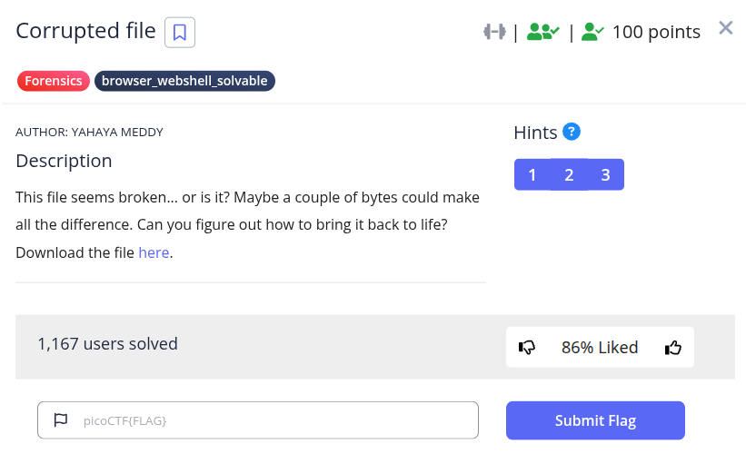Click the 86% Liked rating text
This screenshot has width=746, height=454.
(x=600, y=347)
